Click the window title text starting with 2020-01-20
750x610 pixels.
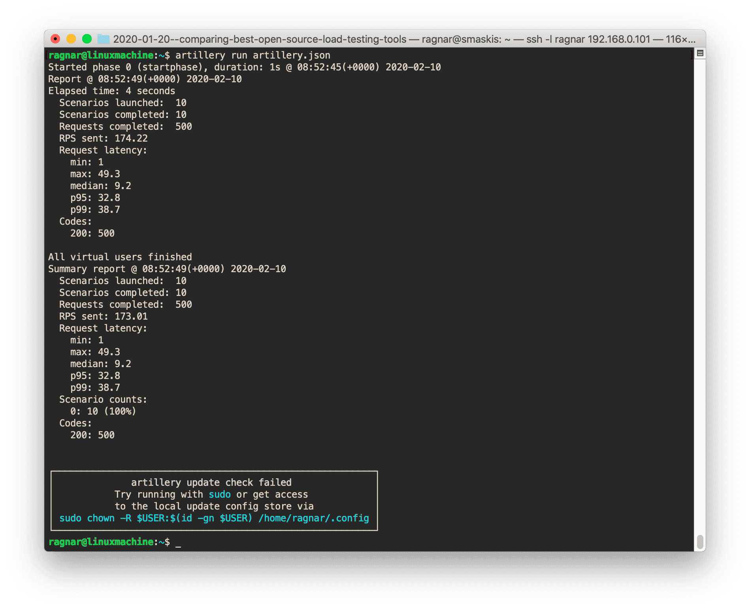pos(404,39)
